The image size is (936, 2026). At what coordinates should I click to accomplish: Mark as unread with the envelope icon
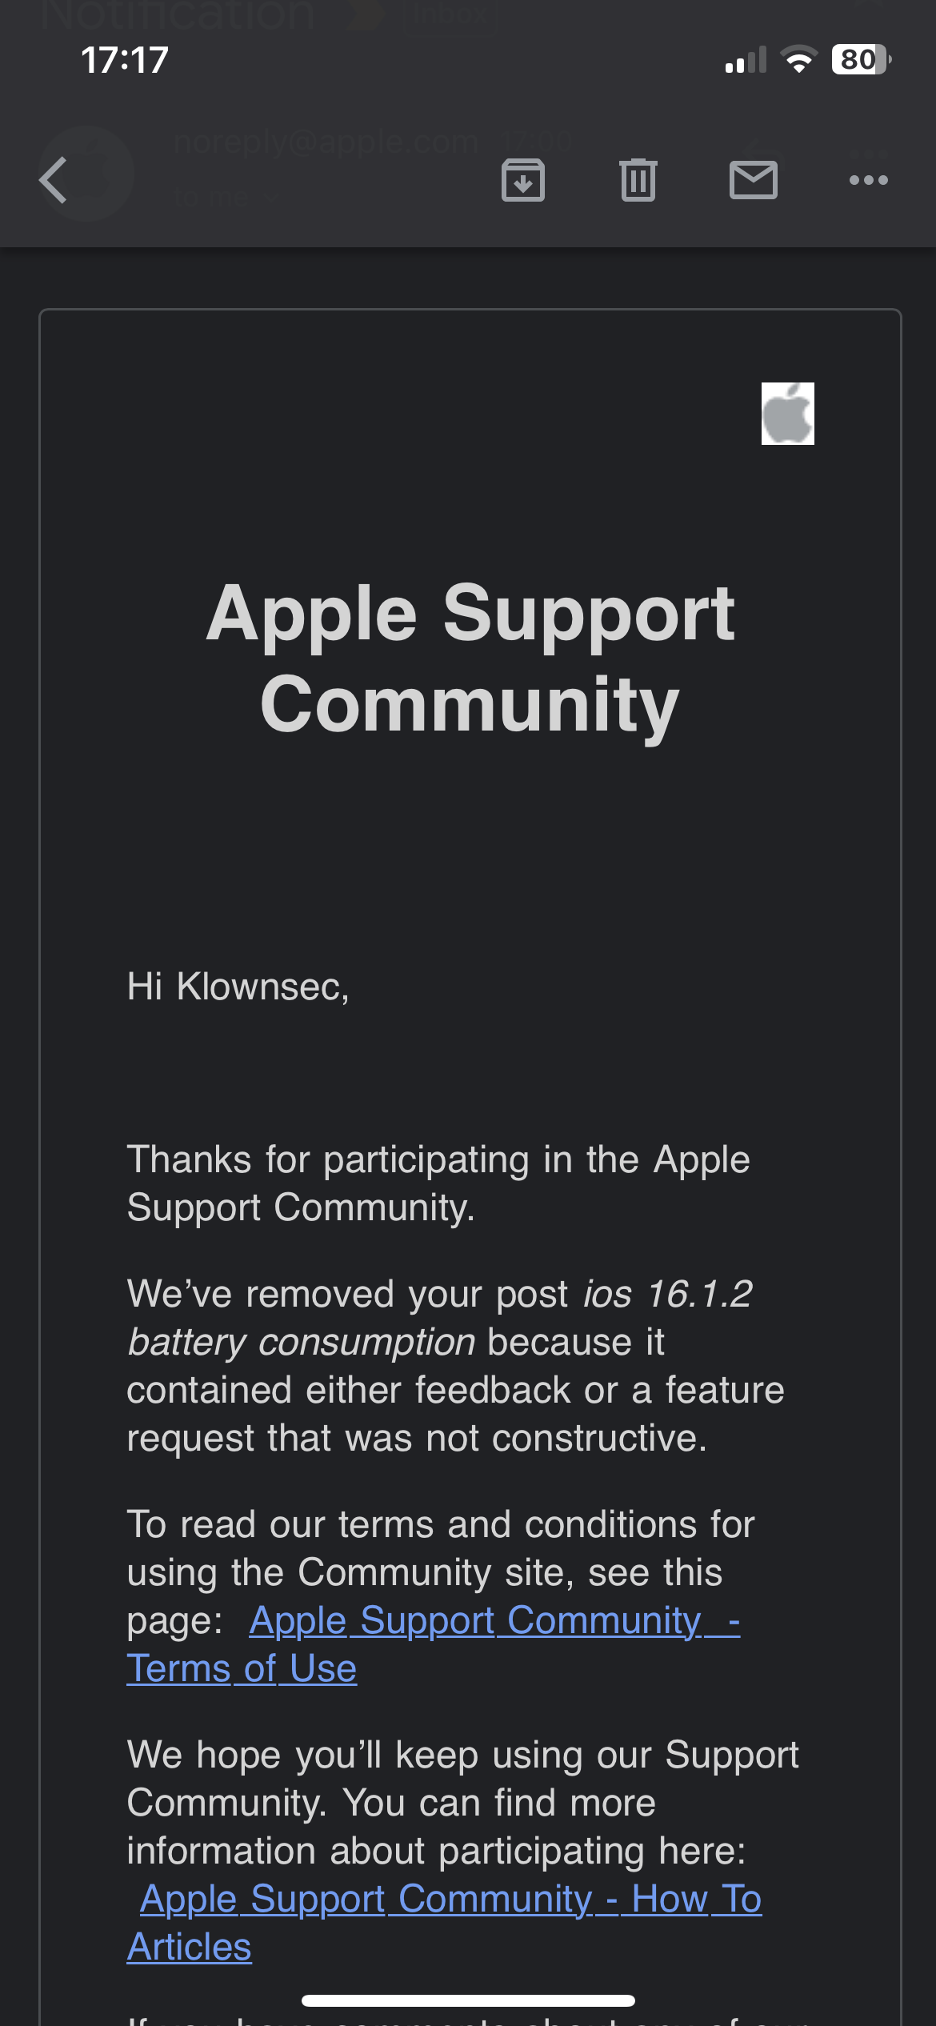point(754,179)
